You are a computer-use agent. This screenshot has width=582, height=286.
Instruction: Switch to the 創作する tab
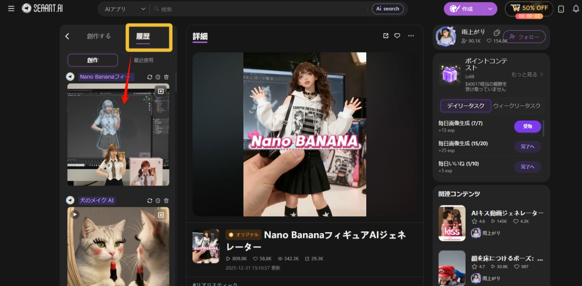pyautogui.click(x=99, y=36)
